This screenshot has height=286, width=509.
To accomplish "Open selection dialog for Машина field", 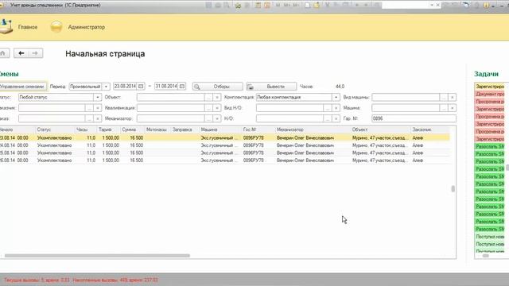I will [x=444, y=108].
